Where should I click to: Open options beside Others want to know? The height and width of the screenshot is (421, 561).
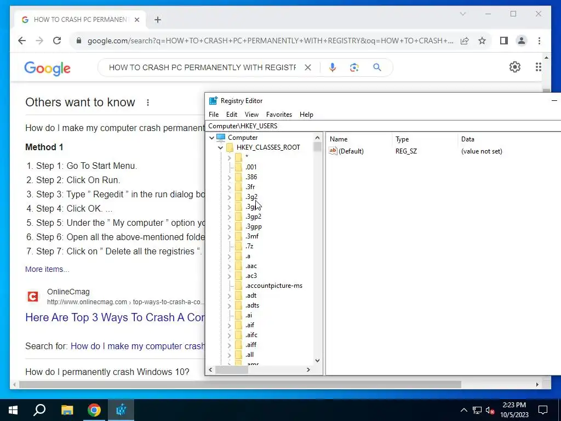(x=148, y=103)
